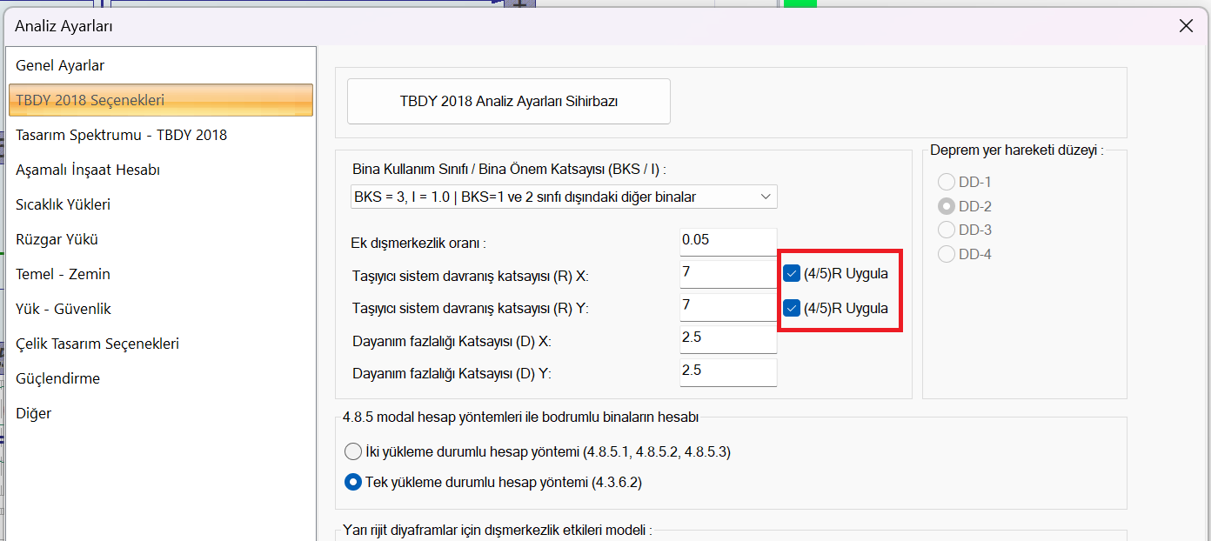
Task: Click the Dayanım fazlalığı Katsayısı (D) X field
Action: point(727,338)
